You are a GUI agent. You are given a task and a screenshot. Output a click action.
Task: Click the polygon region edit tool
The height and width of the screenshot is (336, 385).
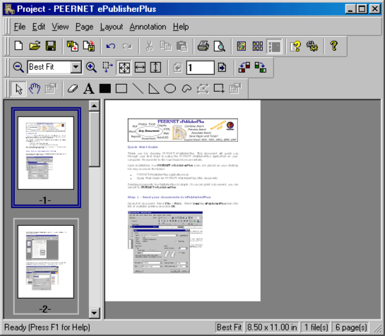pyautogui.click(x=203, y=89)
